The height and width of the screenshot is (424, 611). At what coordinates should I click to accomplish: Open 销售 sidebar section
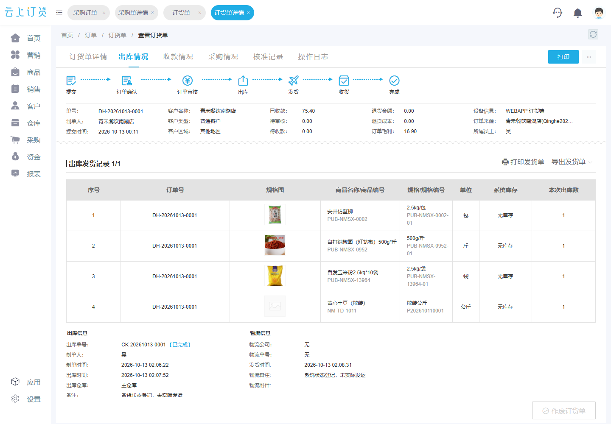[x=25, y=89]
